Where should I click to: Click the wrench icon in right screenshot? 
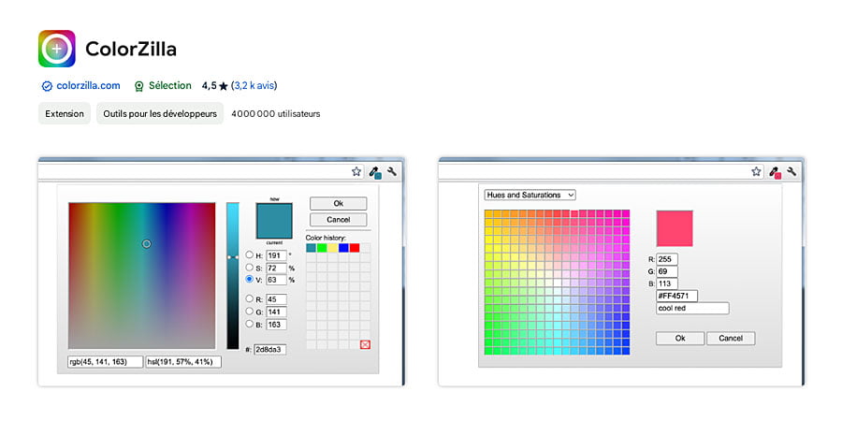(x=792, y=172)
